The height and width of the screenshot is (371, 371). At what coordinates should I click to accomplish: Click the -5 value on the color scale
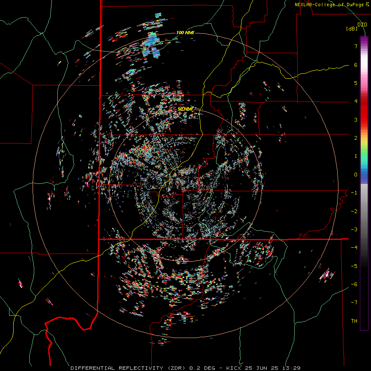coord(354,266)
